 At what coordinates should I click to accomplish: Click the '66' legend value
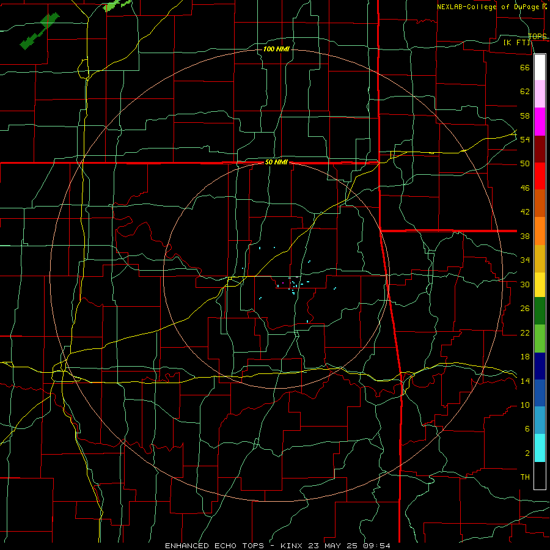pyautogui.click(x=525, y=67)
